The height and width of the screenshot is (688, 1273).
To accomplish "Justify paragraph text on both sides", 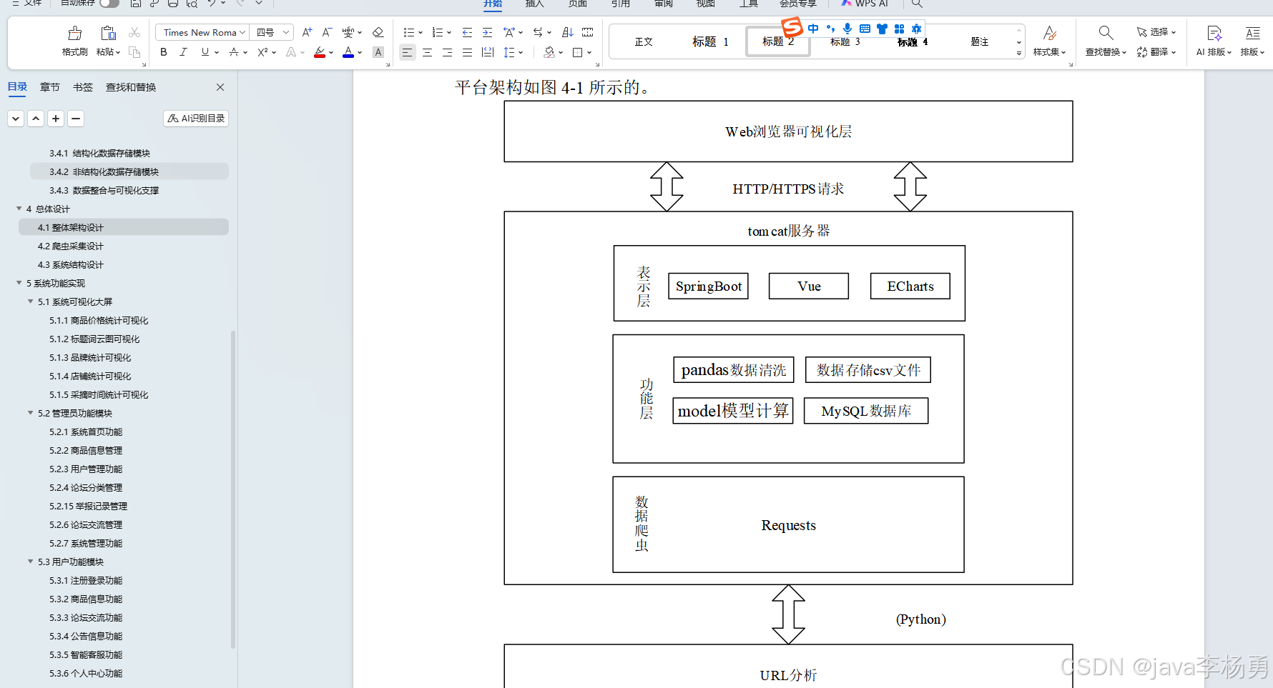I will click(467, 52).
